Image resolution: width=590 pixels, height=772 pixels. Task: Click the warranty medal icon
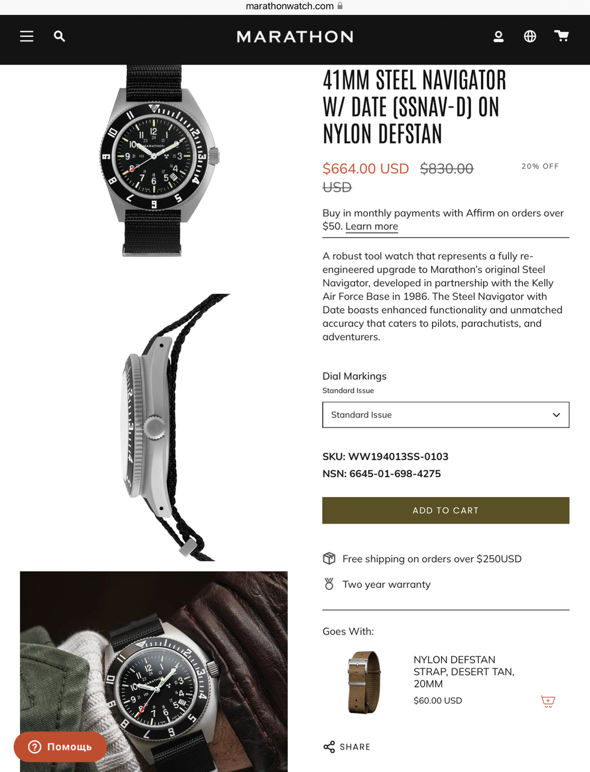329,584
